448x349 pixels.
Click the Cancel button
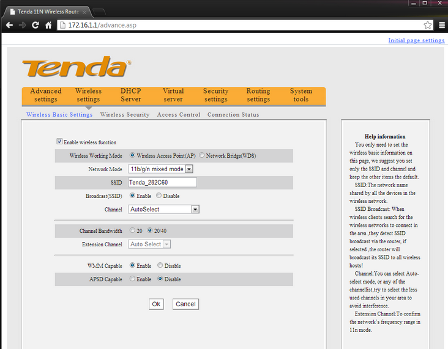[185, 304]
